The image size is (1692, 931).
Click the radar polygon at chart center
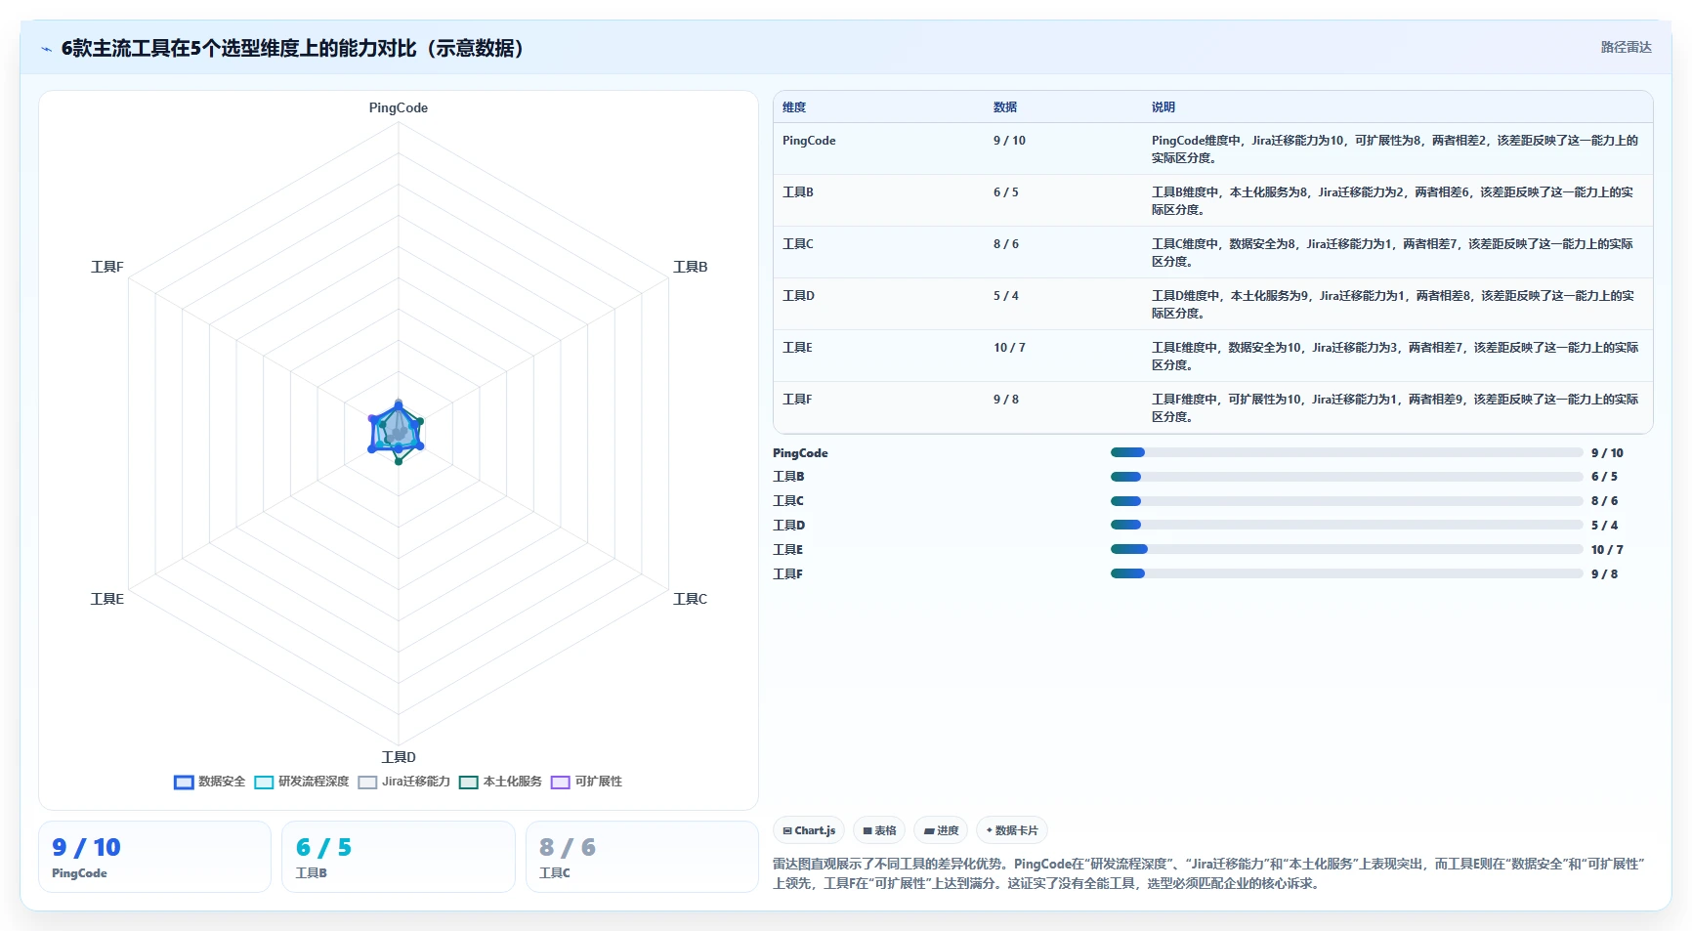tap(398, 431)
